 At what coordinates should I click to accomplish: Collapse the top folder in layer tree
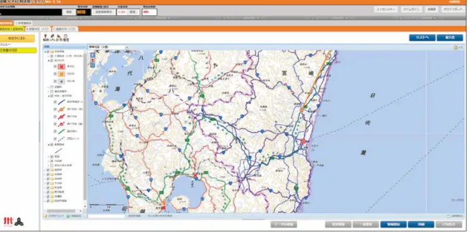(45, 52)
